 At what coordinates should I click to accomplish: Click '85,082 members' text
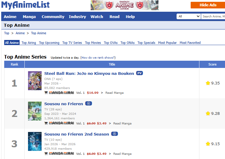click(57, 88)
